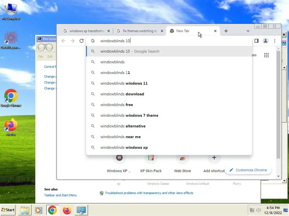Close the 'windows xp transforma' tab

[x=109, y=31]
